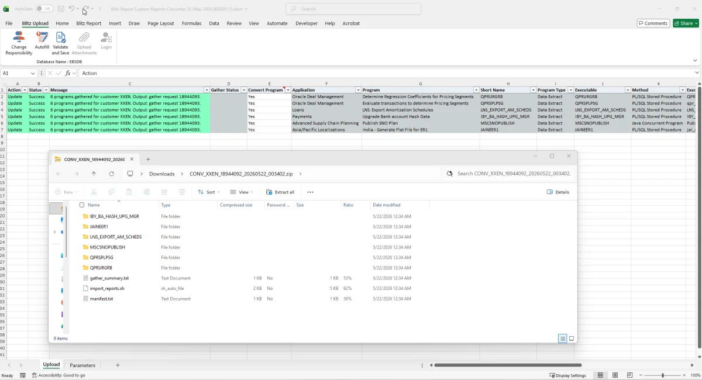
Task: Click the Paste icon in Explorer toolbar
Action: pyautogui.click(x=129, y=192)
